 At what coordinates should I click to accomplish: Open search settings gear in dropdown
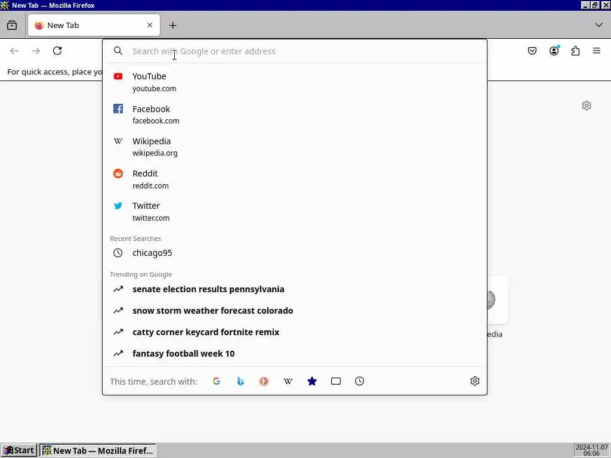click(x=474, y=381)
